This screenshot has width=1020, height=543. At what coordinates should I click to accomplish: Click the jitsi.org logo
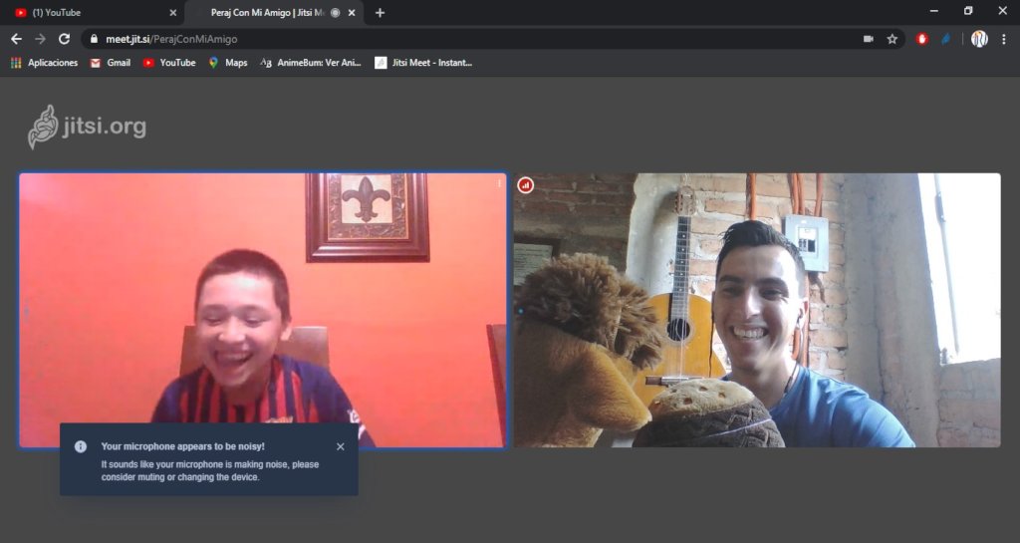pos(88,127)
